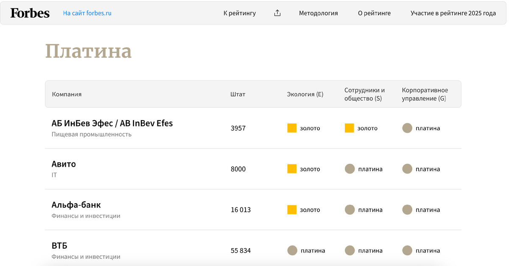509x266 pixels.
Task: Open АБ ИнБев Эфес company row
Action: [112, 123]
